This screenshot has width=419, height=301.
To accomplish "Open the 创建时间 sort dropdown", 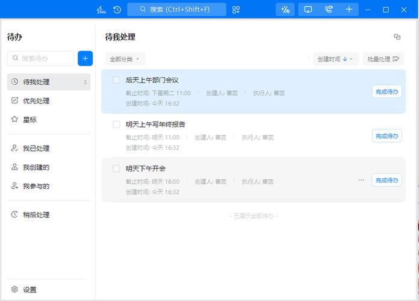I will [335, 59].
